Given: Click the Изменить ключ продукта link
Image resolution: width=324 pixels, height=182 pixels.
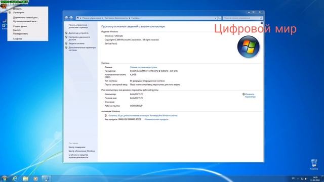Looking at the screenshot, I should click(x=156, y=119).
